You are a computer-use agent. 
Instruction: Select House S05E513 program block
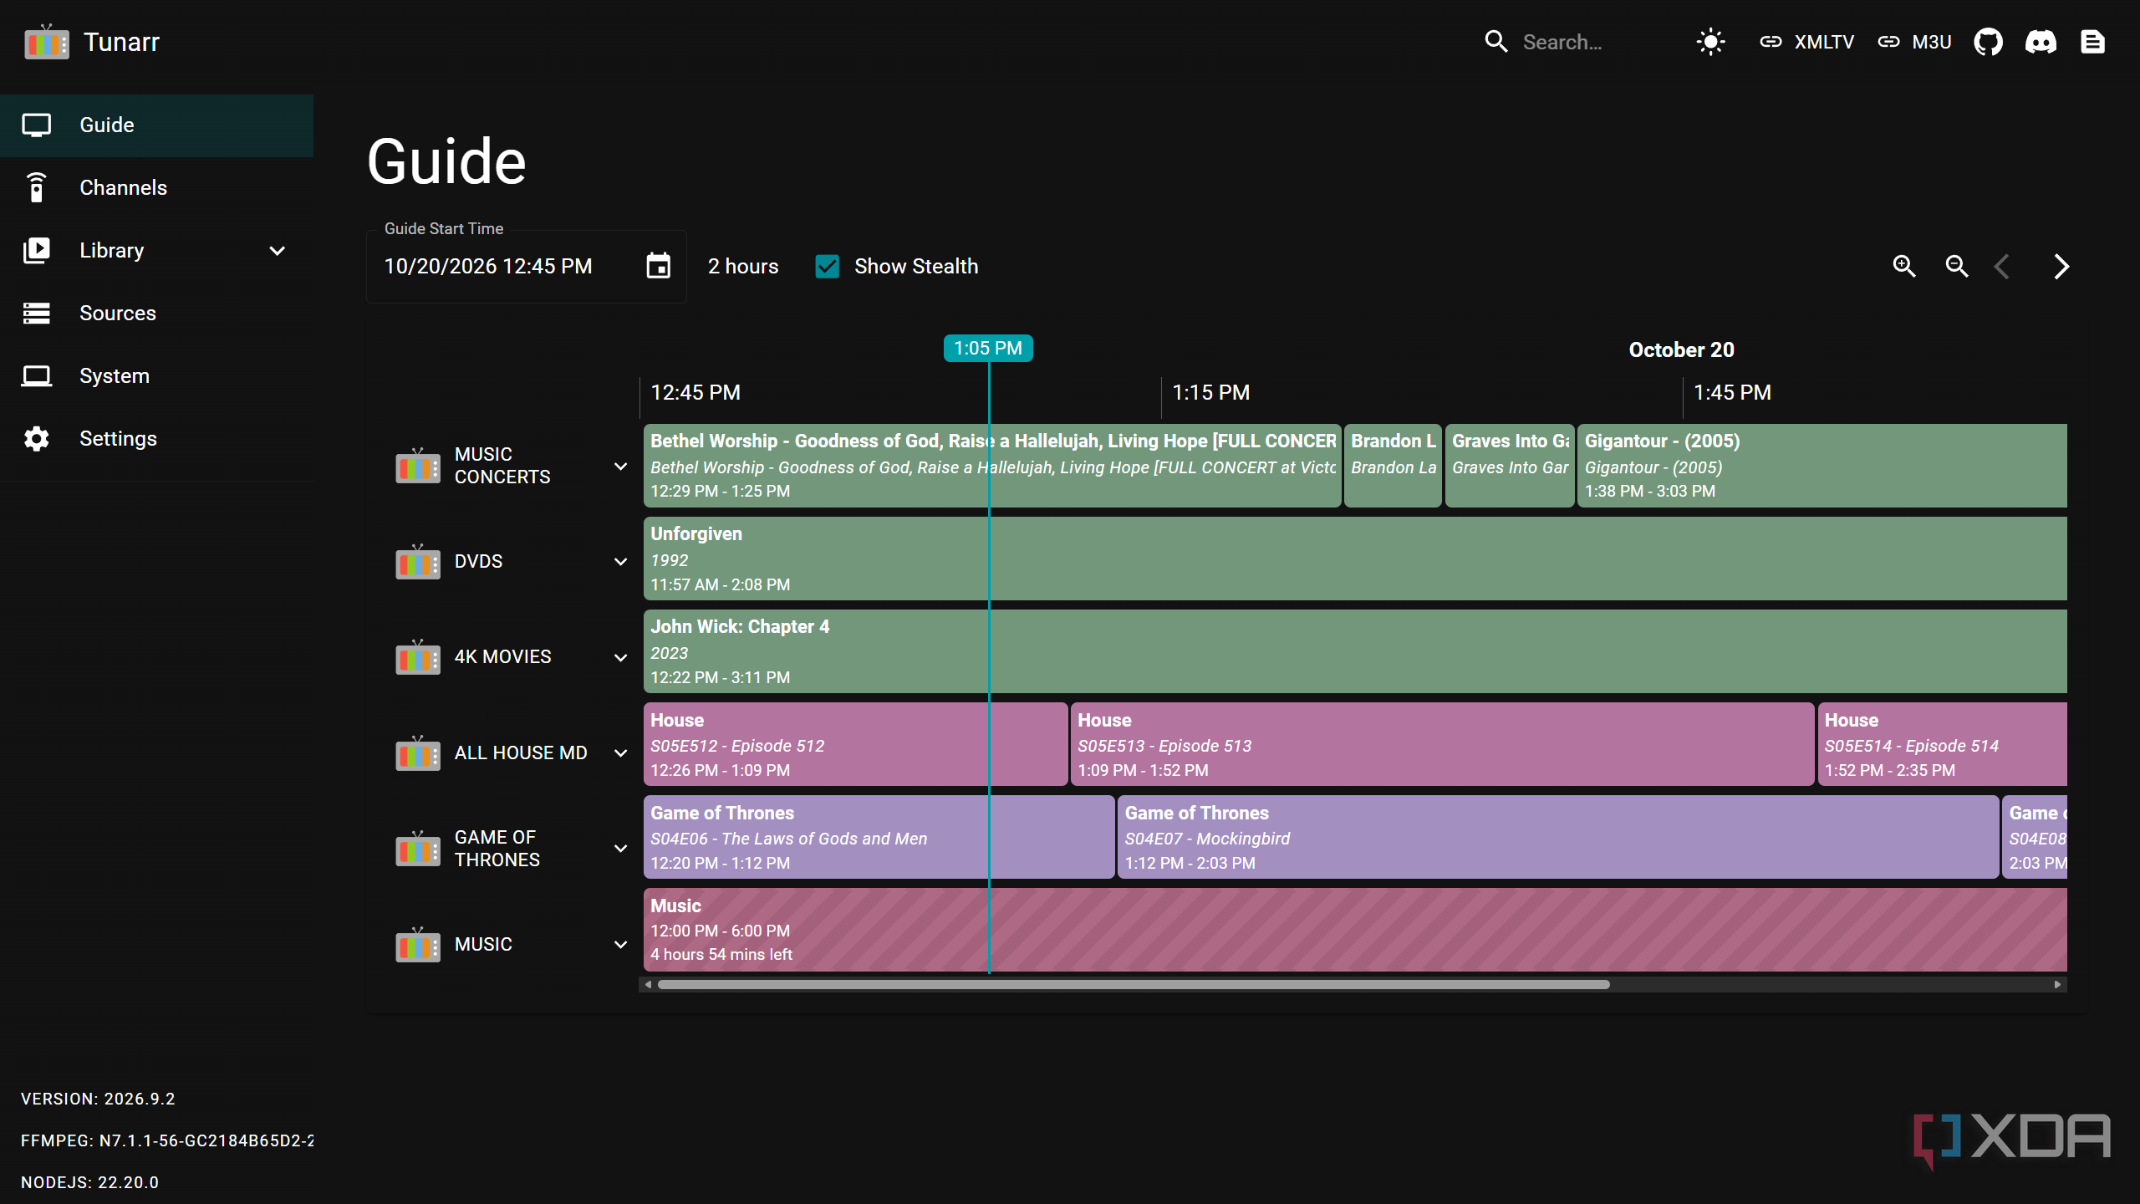click(x=1442, y=744)
